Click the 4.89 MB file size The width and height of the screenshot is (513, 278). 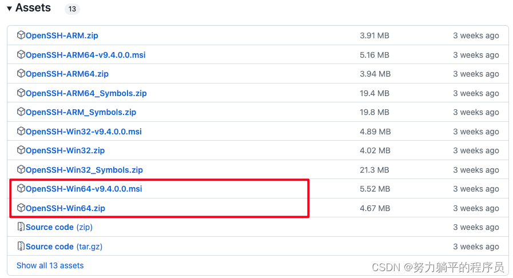coord(375,132)
